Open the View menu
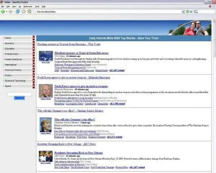Image resolution: width=216 pixels, height=173 pixels. 14,6
